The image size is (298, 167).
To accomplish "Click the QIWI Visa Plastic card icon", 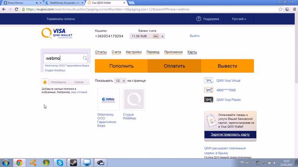I will [209, 100].
